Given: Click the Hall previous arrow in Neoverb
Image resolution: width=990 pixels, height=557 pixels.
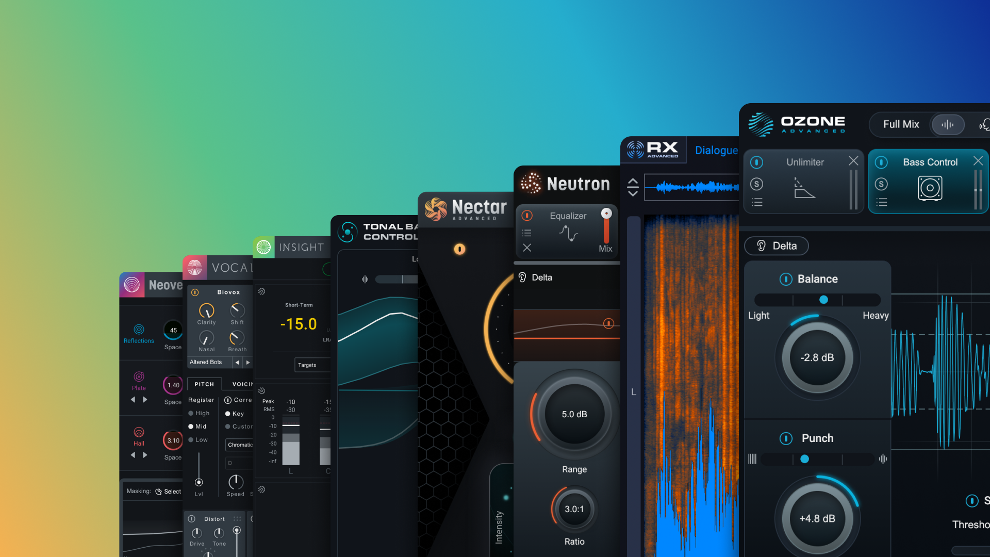Looking at the screenshot, I should [133, 455].
